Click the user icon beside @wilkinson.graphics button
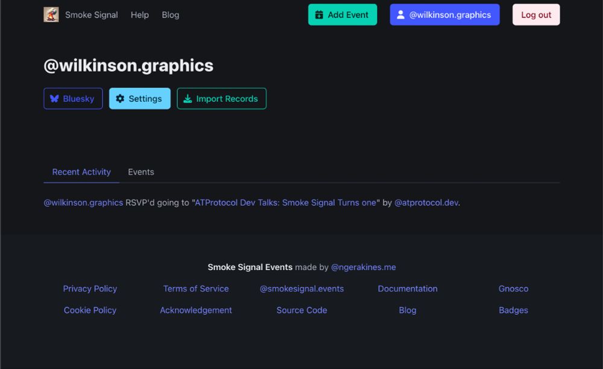This screenshot has height=369, width=603. tap(400, 14)
